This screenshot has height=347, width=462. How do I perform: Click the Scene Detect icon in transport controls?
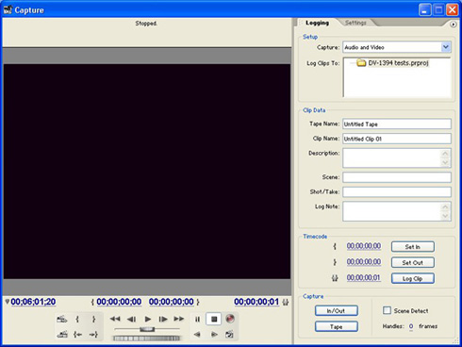[x=229, y=335]
